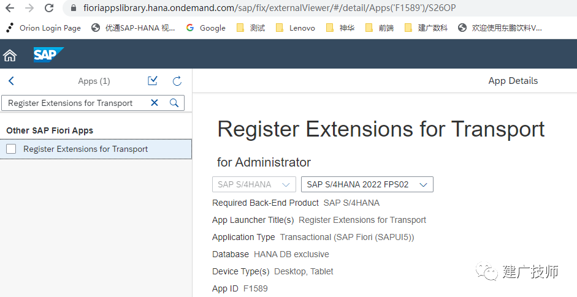Open Lenovo bookmark folder

click(x=296, y=28)
